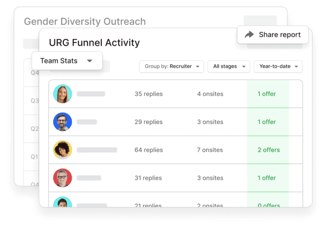Click 1 offer in the 35 replies row
Viewport: 327px width, 225px height.
(x=267, y=94)
